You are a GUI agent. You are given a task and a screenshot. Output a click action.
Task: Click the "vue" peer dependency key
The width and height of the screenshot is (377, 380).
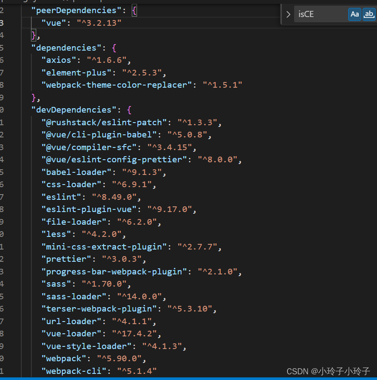coord(54,23)
